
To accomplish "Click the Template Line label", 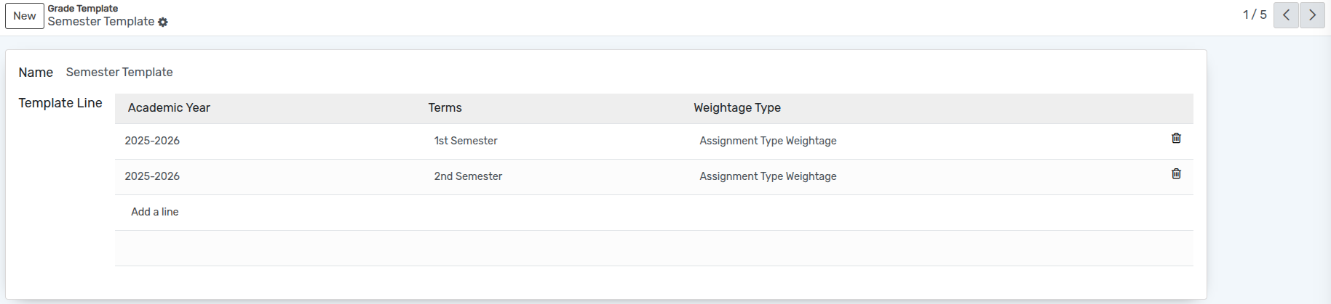I will coord(60,103).
